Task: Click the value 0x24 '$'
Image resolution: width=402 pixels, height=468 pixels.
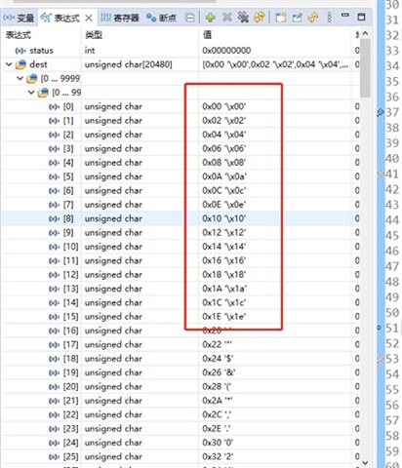Action: tap(218, 359)
